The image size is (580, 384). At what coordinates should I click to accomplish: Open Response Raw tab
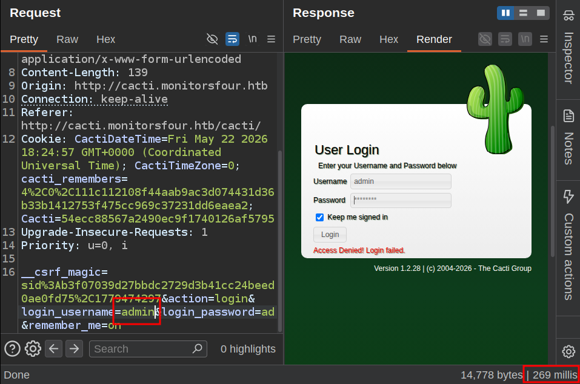[x=350, y=39]
